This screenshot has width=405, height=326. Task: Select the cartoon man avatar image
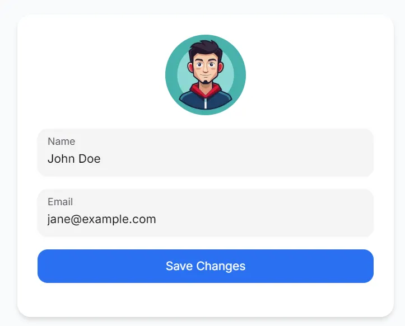[206, 75]
